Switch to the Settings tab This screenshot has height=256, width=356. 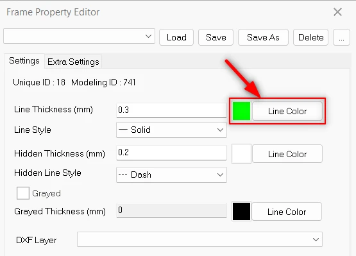tap(24, 61)
